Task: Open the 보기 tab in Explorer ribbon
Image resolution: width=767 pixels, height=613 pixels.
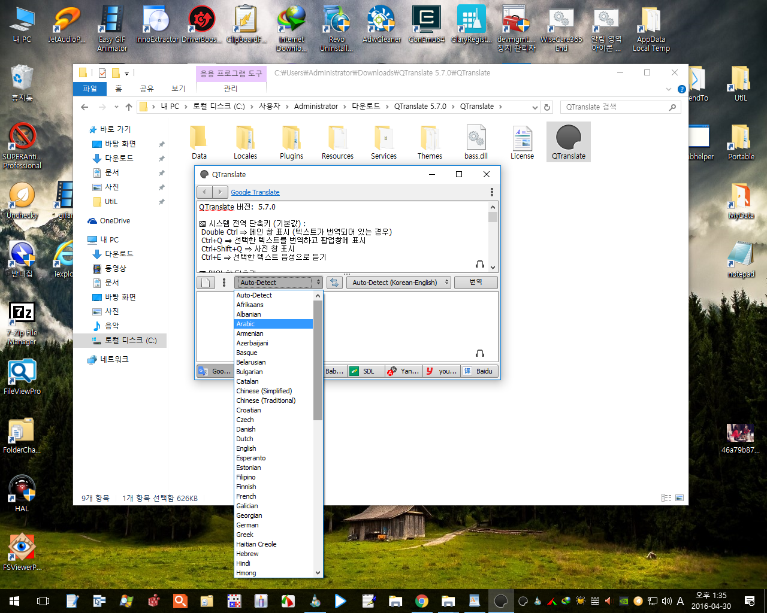Action: [179, 89]
